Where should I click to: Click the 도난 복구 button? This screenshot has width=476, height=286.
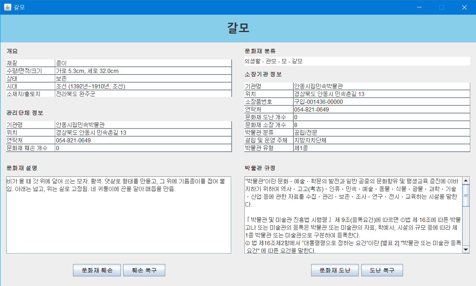(x=382, y=270)
